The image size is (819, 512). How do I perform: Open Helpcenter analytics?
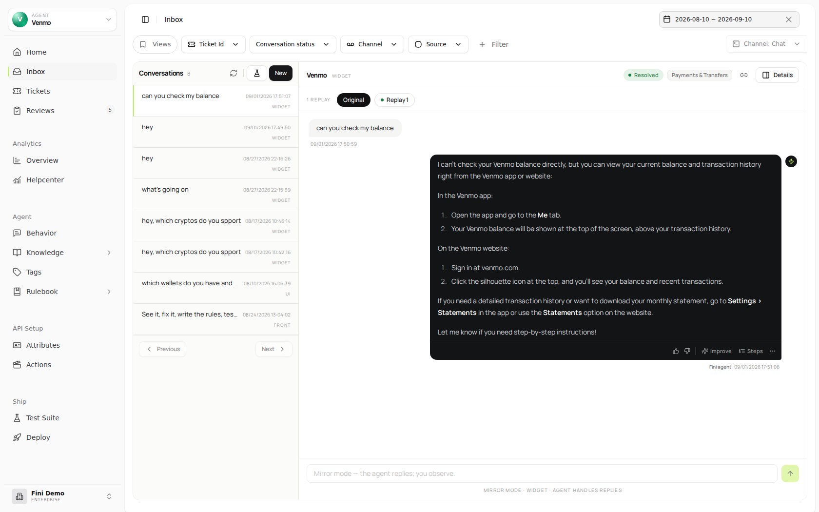coord(62,180)
